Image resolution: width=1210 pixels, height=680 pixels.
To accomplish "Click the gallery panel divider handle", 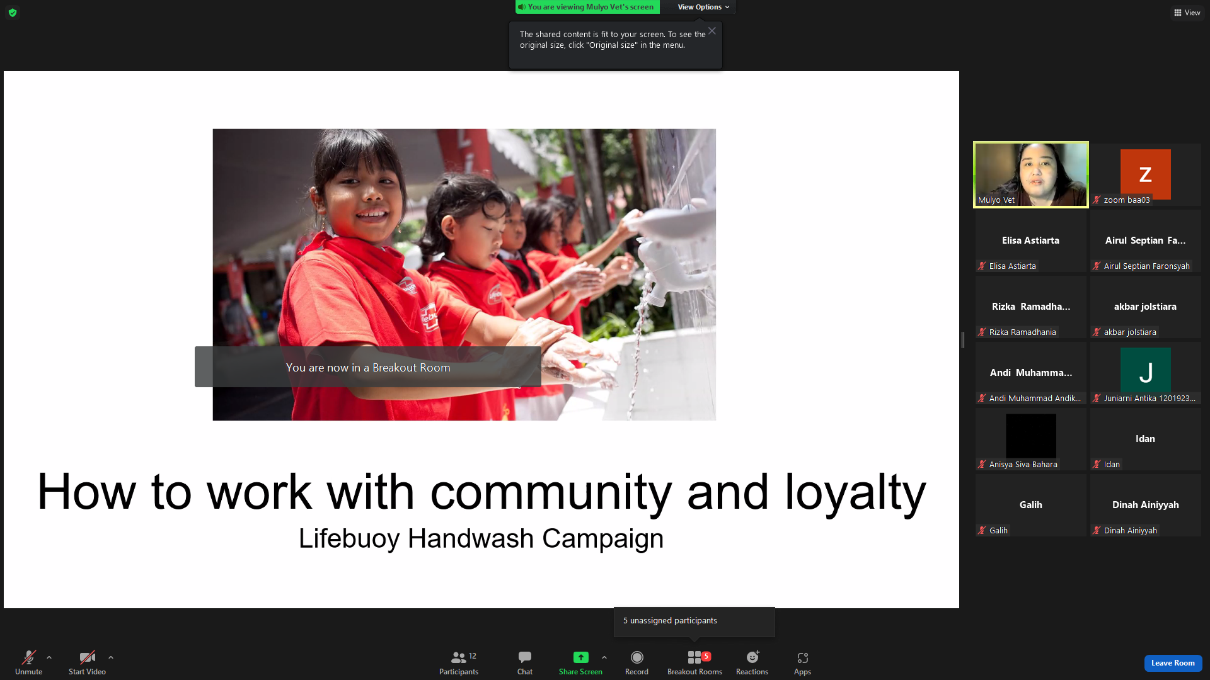I will coord(963,340).
